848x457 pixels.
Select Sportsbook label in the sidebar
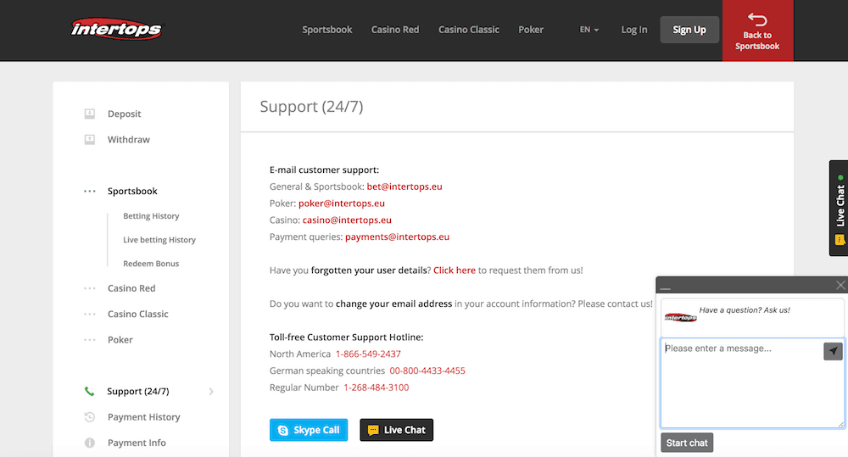tap(132, 191)
